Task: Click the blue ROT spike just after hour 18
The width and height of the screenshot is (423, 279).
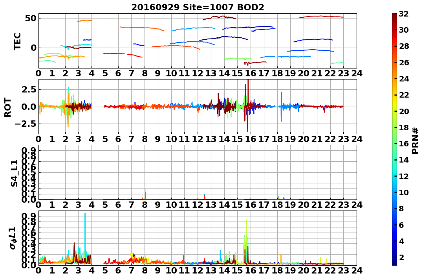Action: (x=281, y=107)
